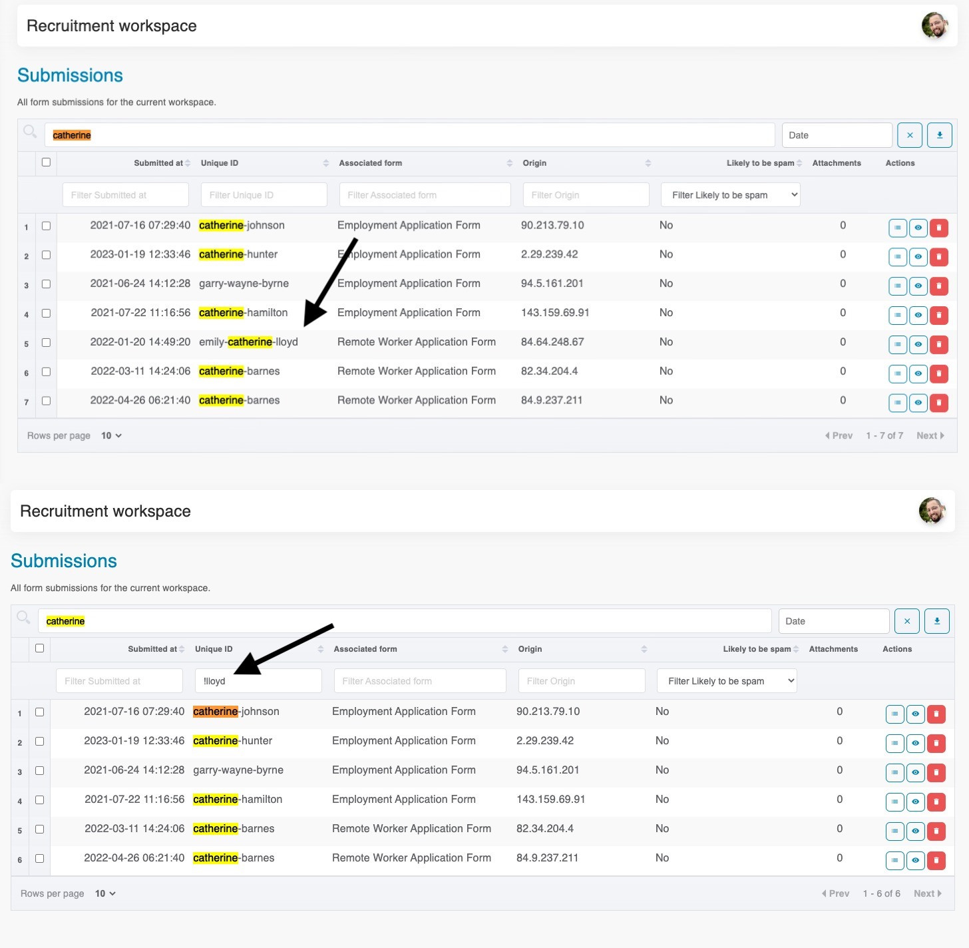Click the search magnifier in the 7-row panel
Image resolution: width=969 pixels, height=948 pixels.
30,131
